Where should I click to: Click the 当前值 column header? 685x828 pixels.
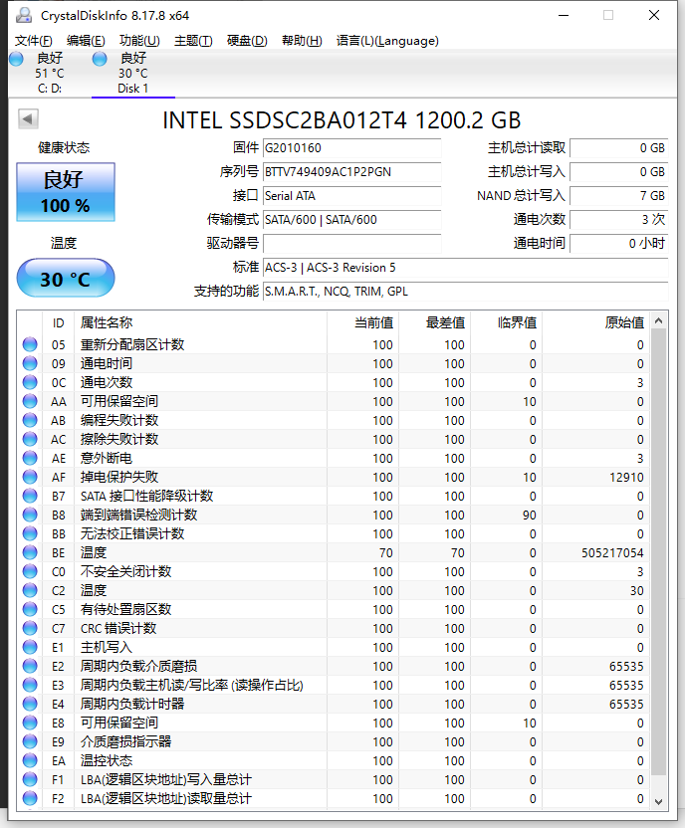(x=363, y=322)
